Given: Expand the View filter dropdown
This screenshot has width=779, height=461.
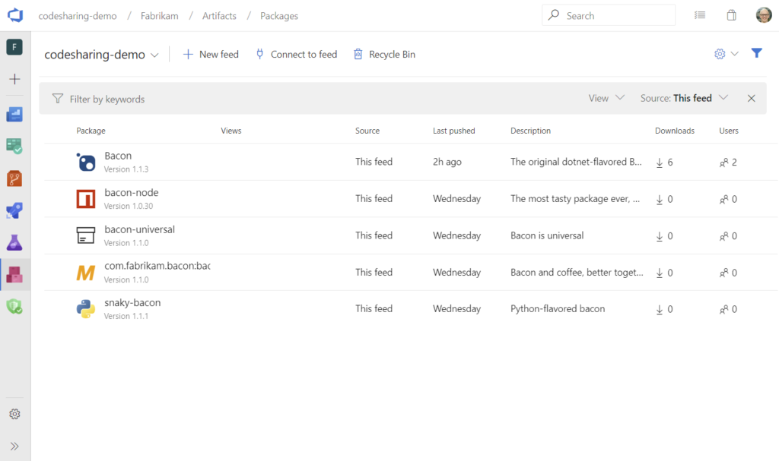Looking at the screenshot, I should (x=606, y=98).
